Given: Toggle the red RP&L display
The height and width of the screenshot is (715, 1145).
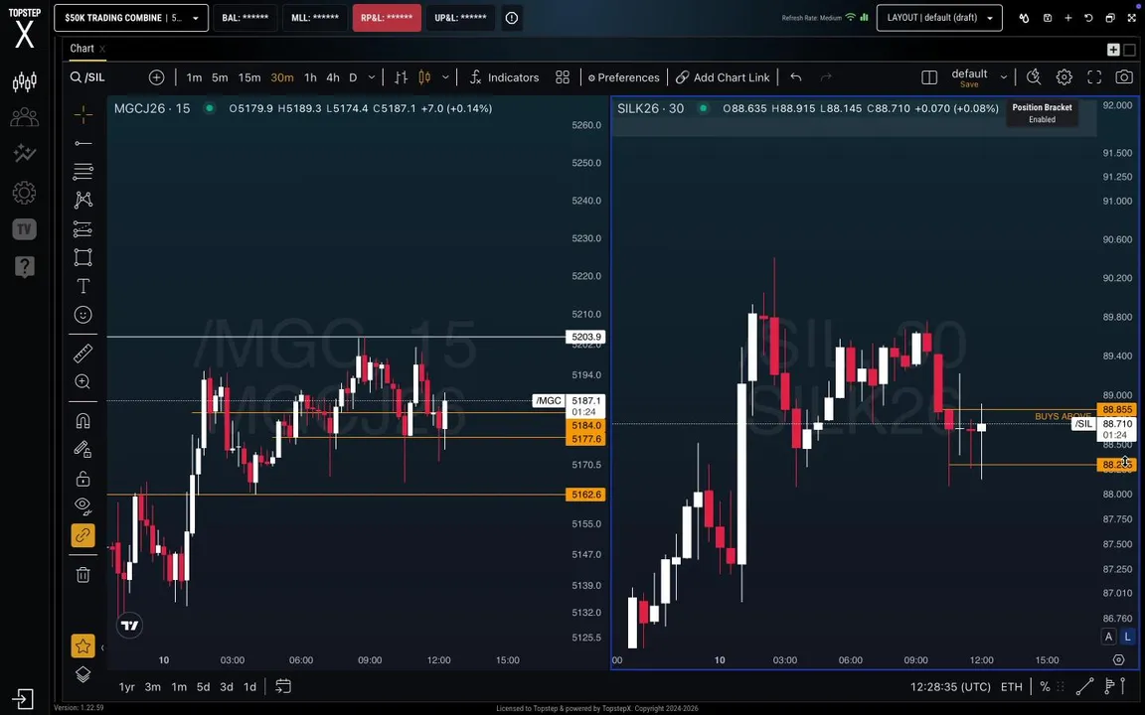Looking at the screenshot, I should pyautogui.click(x=387, y=18).
